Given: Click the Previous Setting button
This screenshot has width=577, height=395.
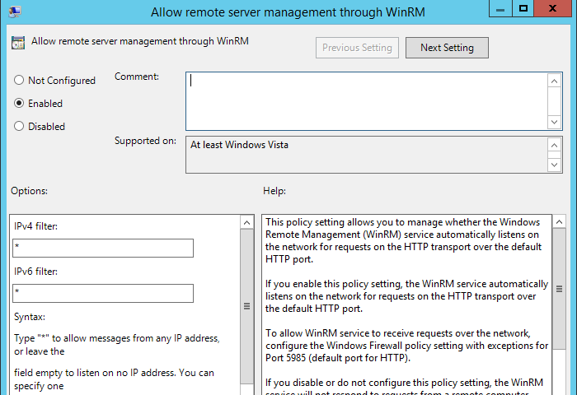Looking at the screenshot, I should [x=357, y=48].
